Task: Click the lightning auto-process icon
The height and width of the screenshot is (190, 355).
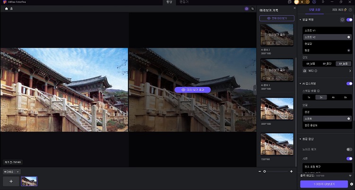Action: (345, 10)
